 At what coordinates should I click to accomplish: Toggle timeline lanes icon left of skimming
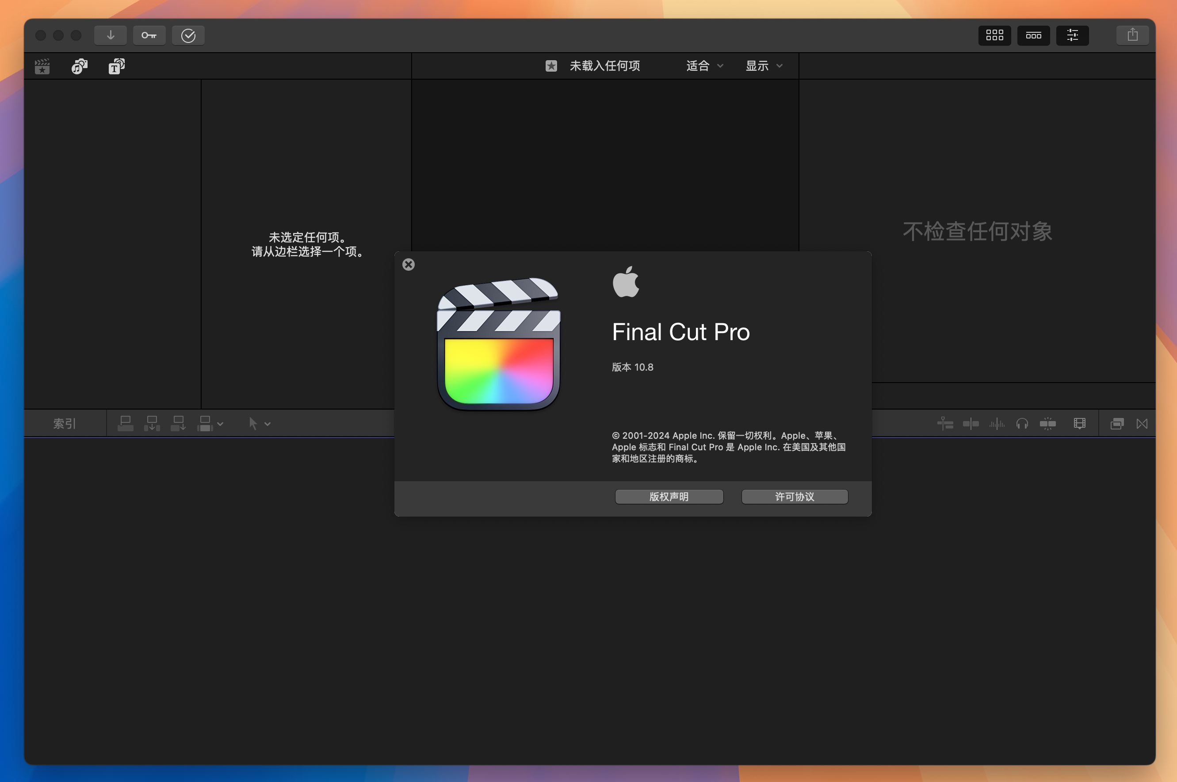pyautogui.click(x=945, y=424)
